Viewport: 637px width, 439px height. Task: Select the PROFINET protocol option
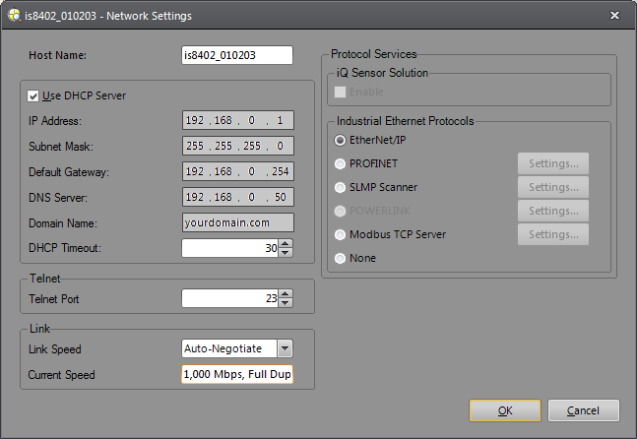tap(342, 163)
